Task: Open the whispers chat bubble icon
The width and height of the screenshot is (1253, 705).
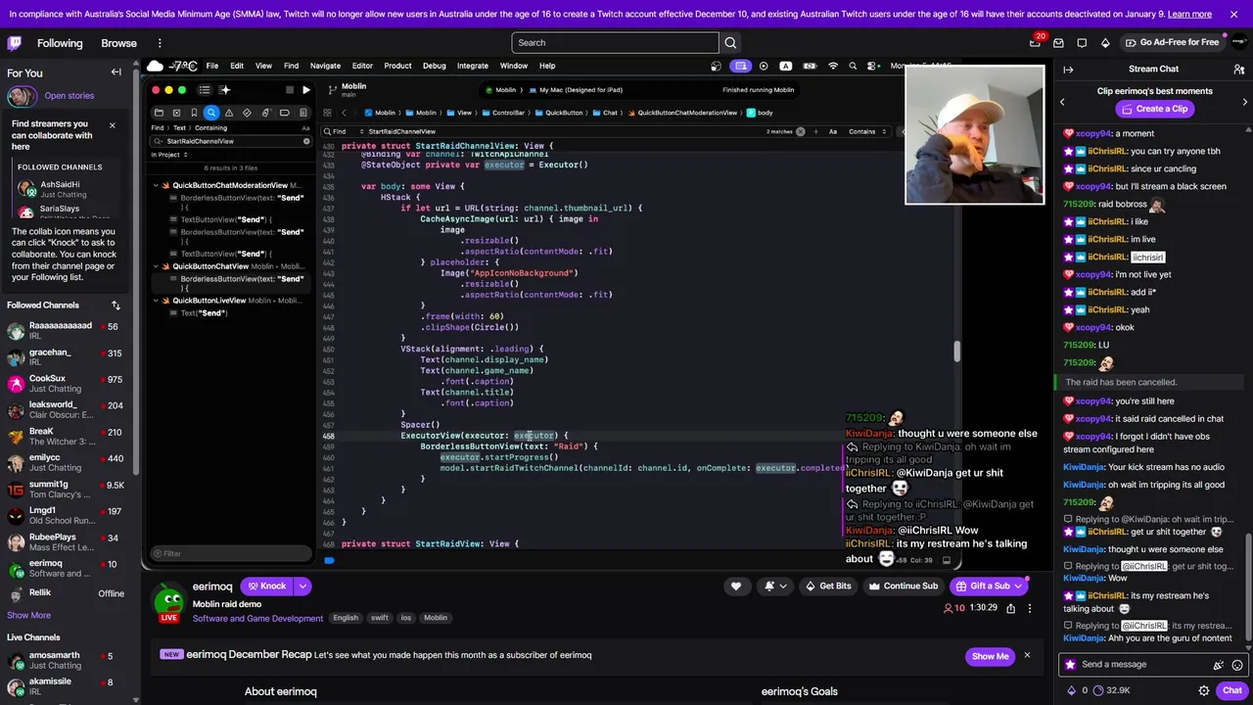Action: (x=1082, y=43)
